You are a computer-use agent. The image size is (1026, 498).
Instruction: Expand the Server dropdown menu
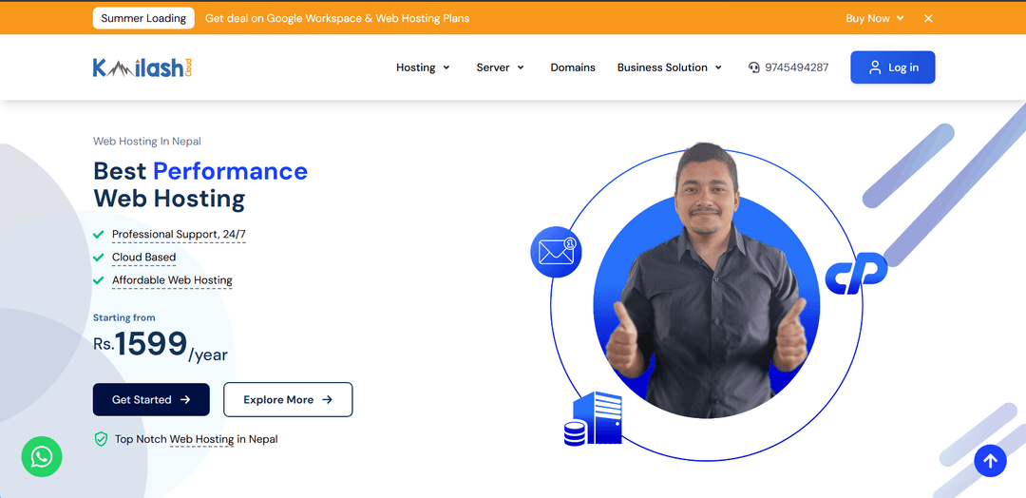coord(500,67)
